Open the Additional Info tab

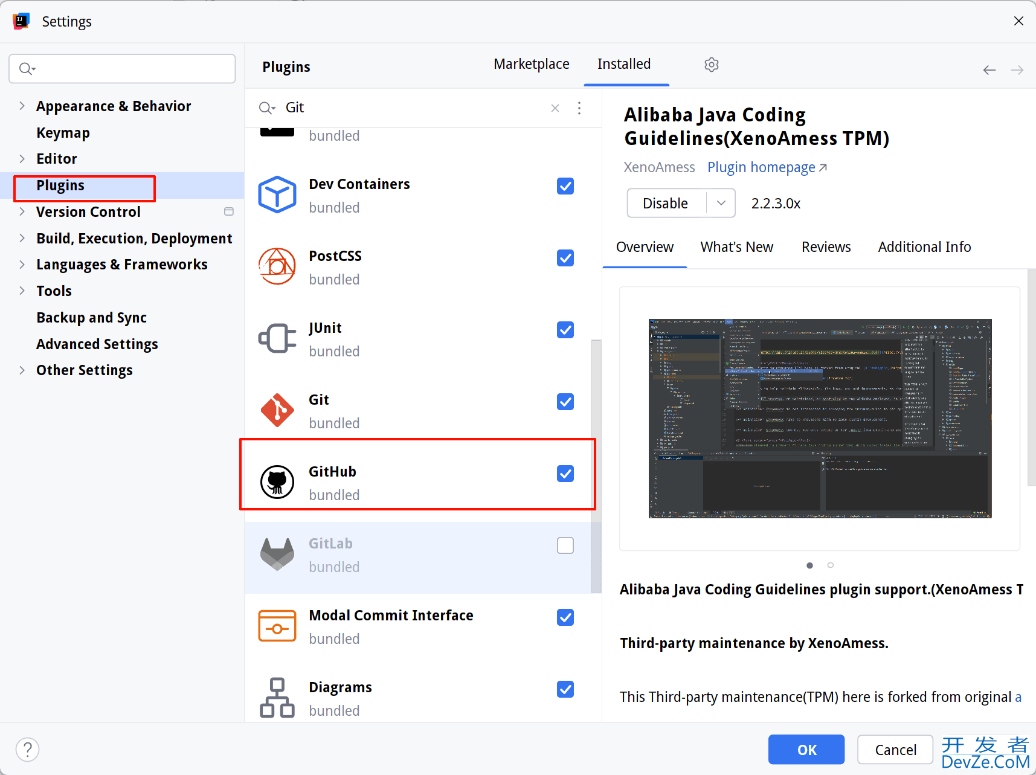[x=924, y=247]
